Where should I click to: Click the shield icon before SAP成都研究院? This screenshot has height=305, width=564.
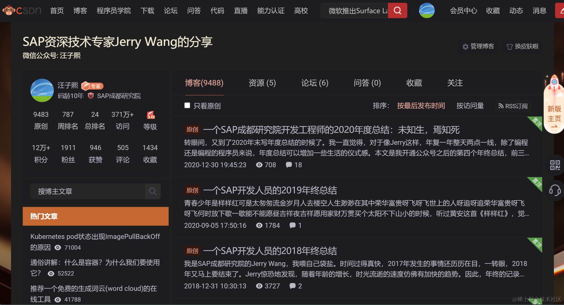pos(91,96)
